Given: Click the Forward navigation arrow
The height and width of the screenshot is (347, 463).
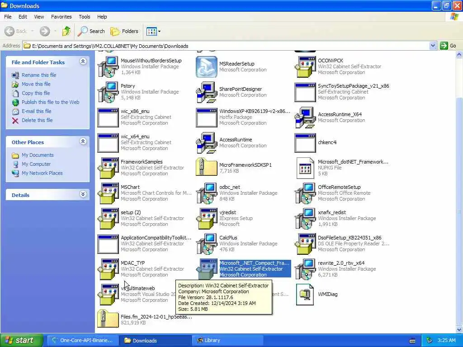Looking at the screenshot, I should tap(45, 31).
